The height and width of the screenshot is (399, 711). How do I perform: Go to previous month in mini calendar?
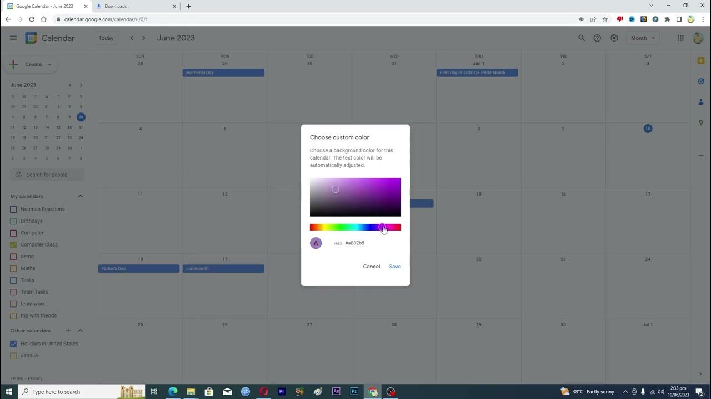[70, 85]
